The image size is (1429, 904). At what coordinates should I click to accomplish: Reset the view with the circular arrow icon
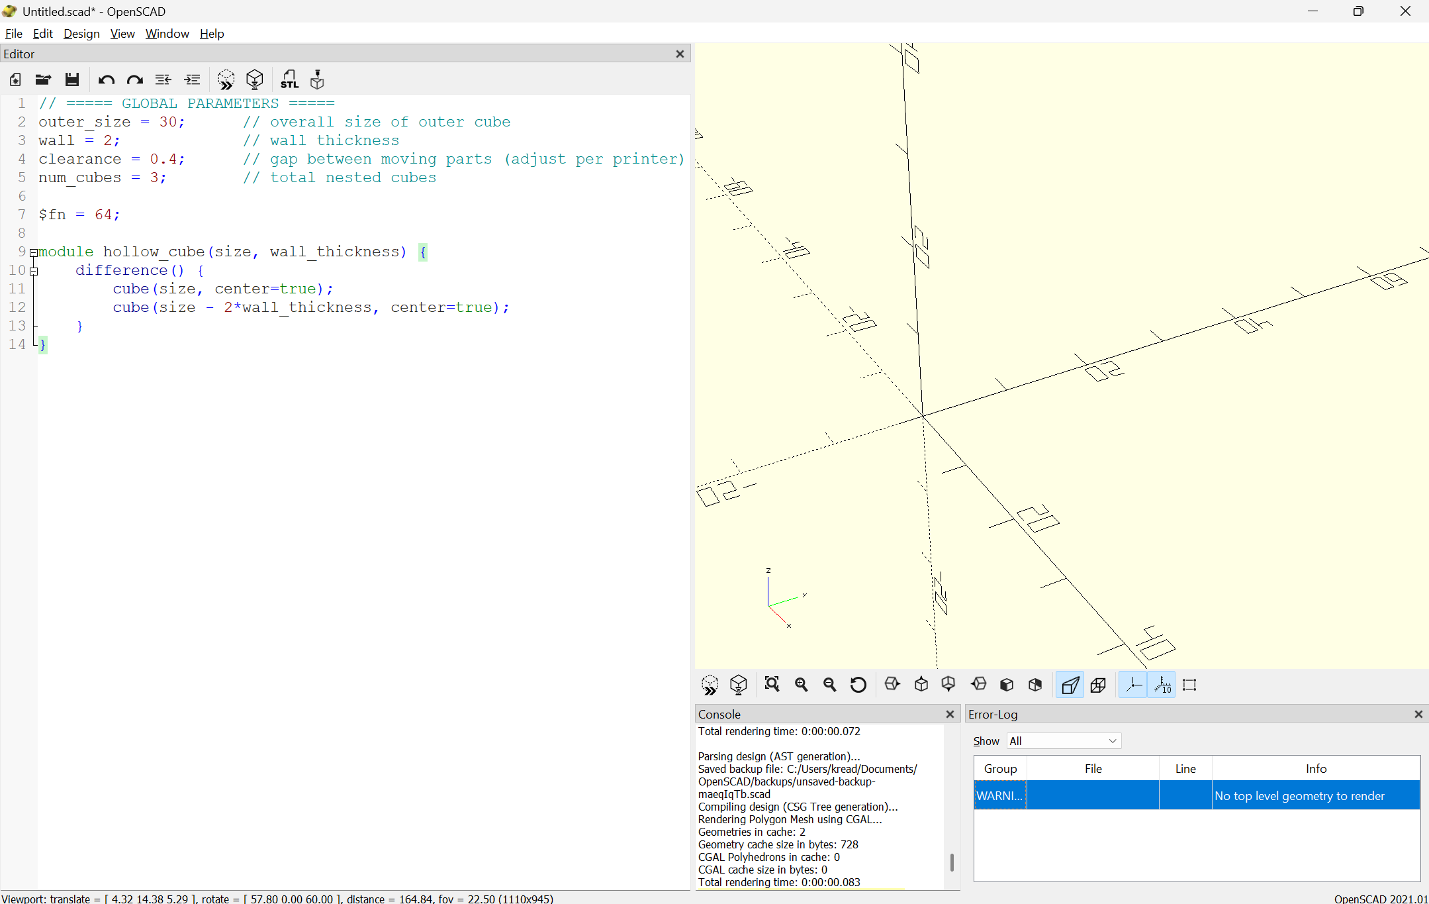click(858, 684)
